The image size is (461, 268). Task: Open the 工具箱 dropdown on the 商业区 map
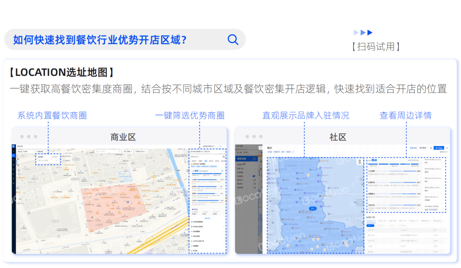click(128, 151)
